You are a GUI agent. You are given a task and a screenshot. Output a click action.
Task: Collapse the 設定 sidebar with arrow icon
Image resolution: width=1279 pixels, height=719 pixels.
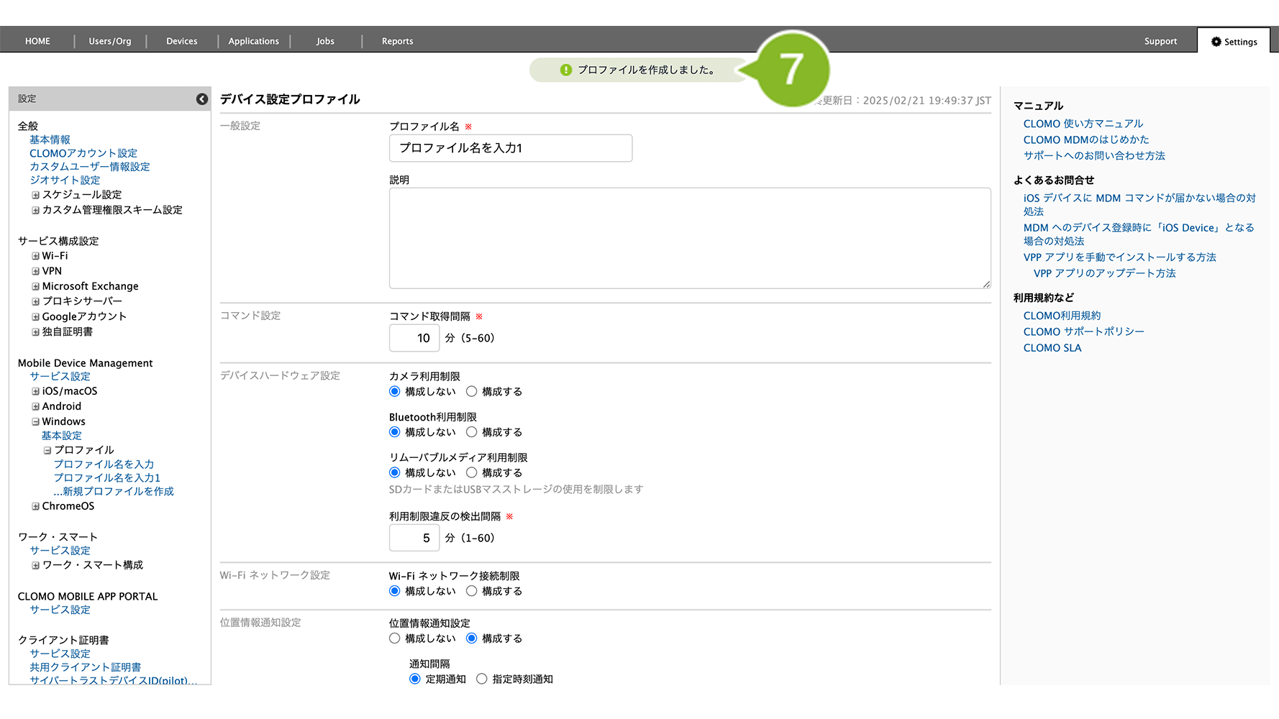[x=202, y=99]
